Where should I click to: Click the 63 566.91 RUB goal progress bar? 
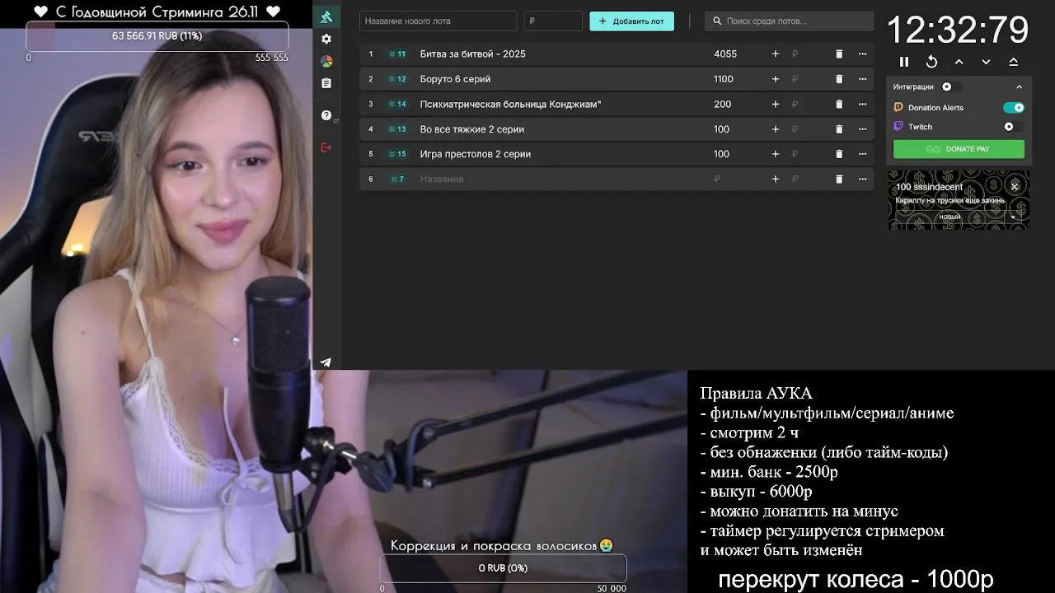(157, 36)
